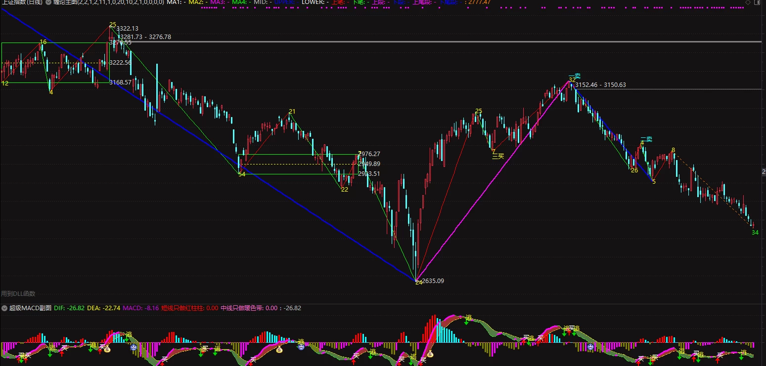The width and height of the screenshot is (766, 366).
Task: Click the green point 34 marker
Action: pos(755,232)
